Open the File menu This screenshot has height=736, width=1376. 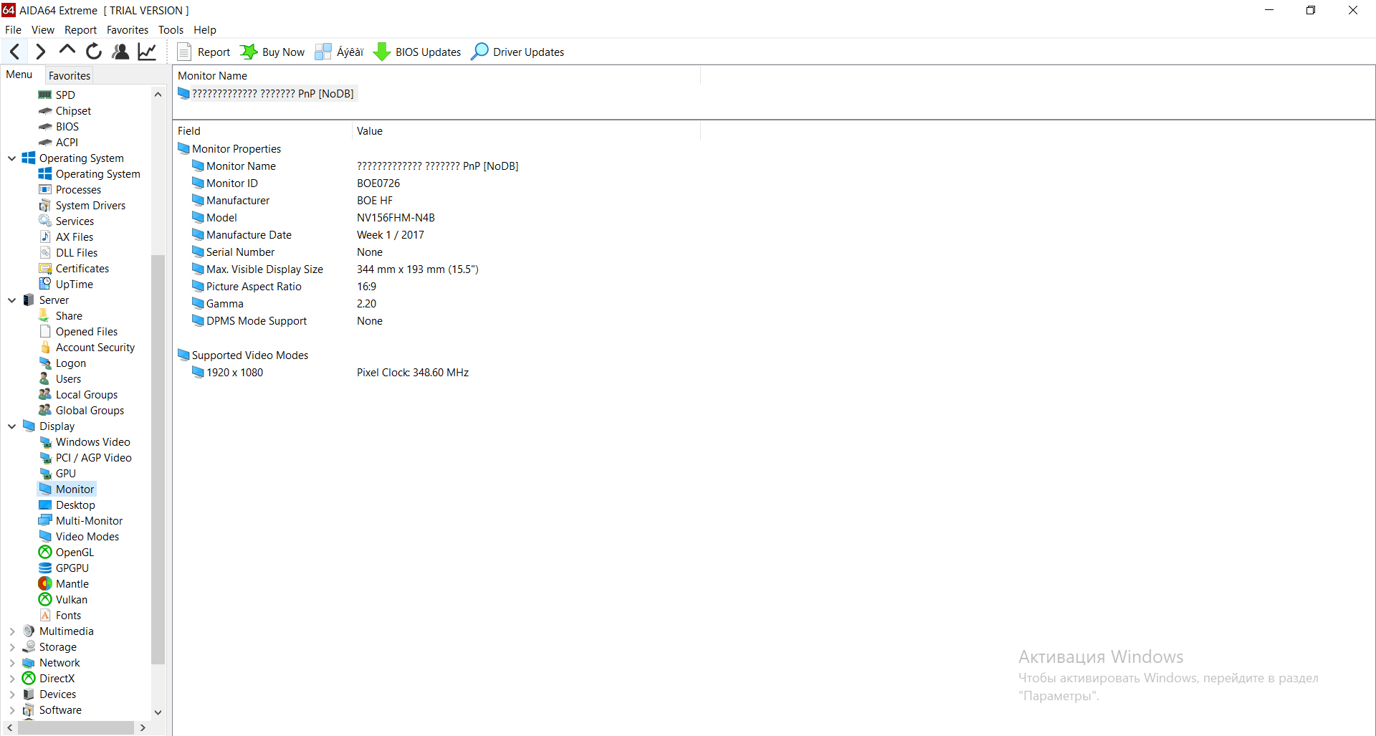13,30
